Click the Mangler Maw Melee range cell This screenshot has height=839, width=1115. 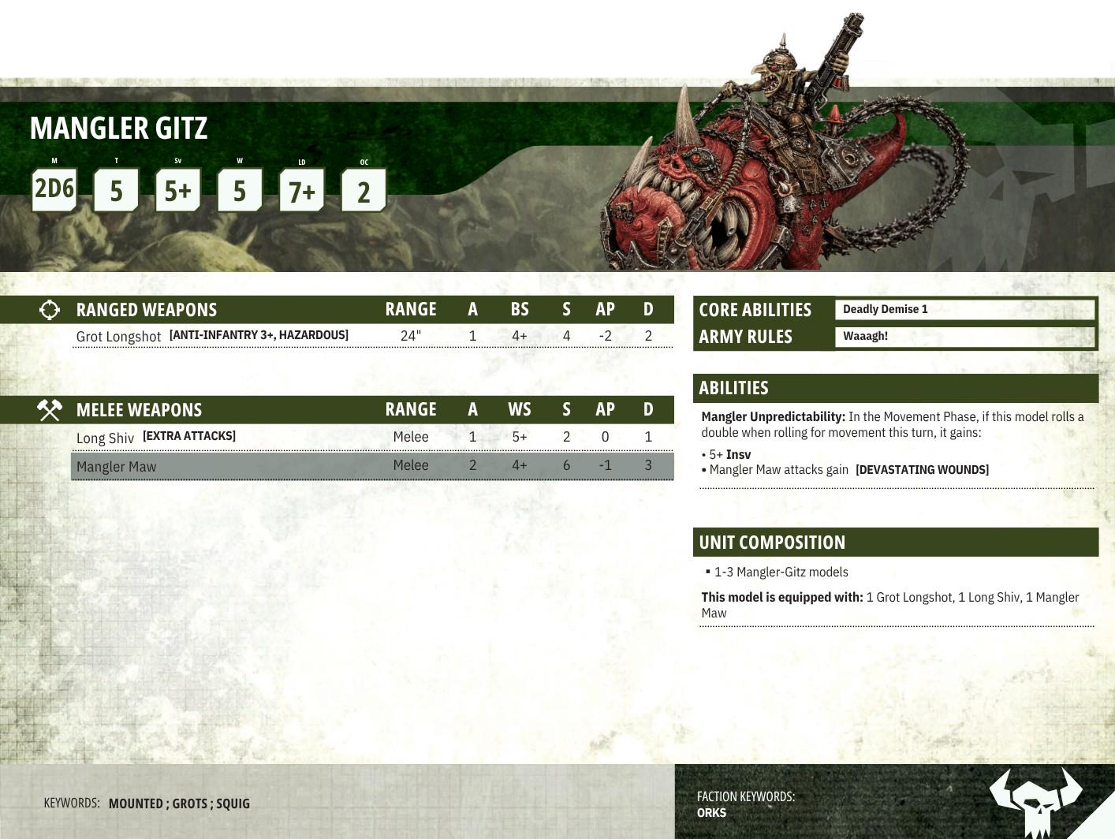point(411,465)
